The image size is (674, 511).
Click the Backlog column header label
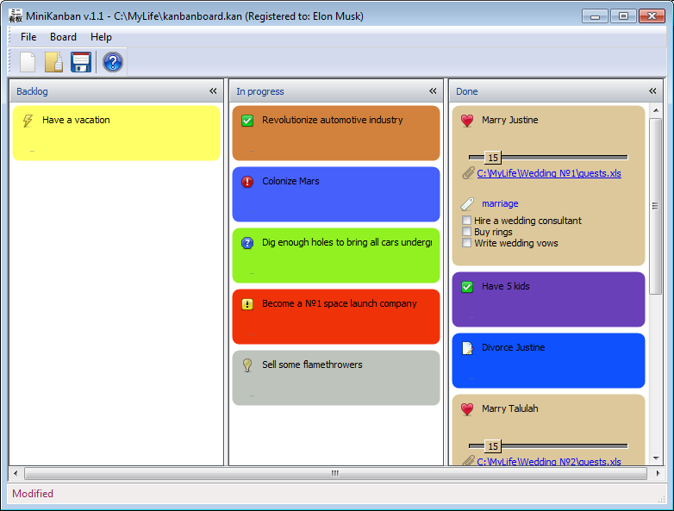point(32,91)
